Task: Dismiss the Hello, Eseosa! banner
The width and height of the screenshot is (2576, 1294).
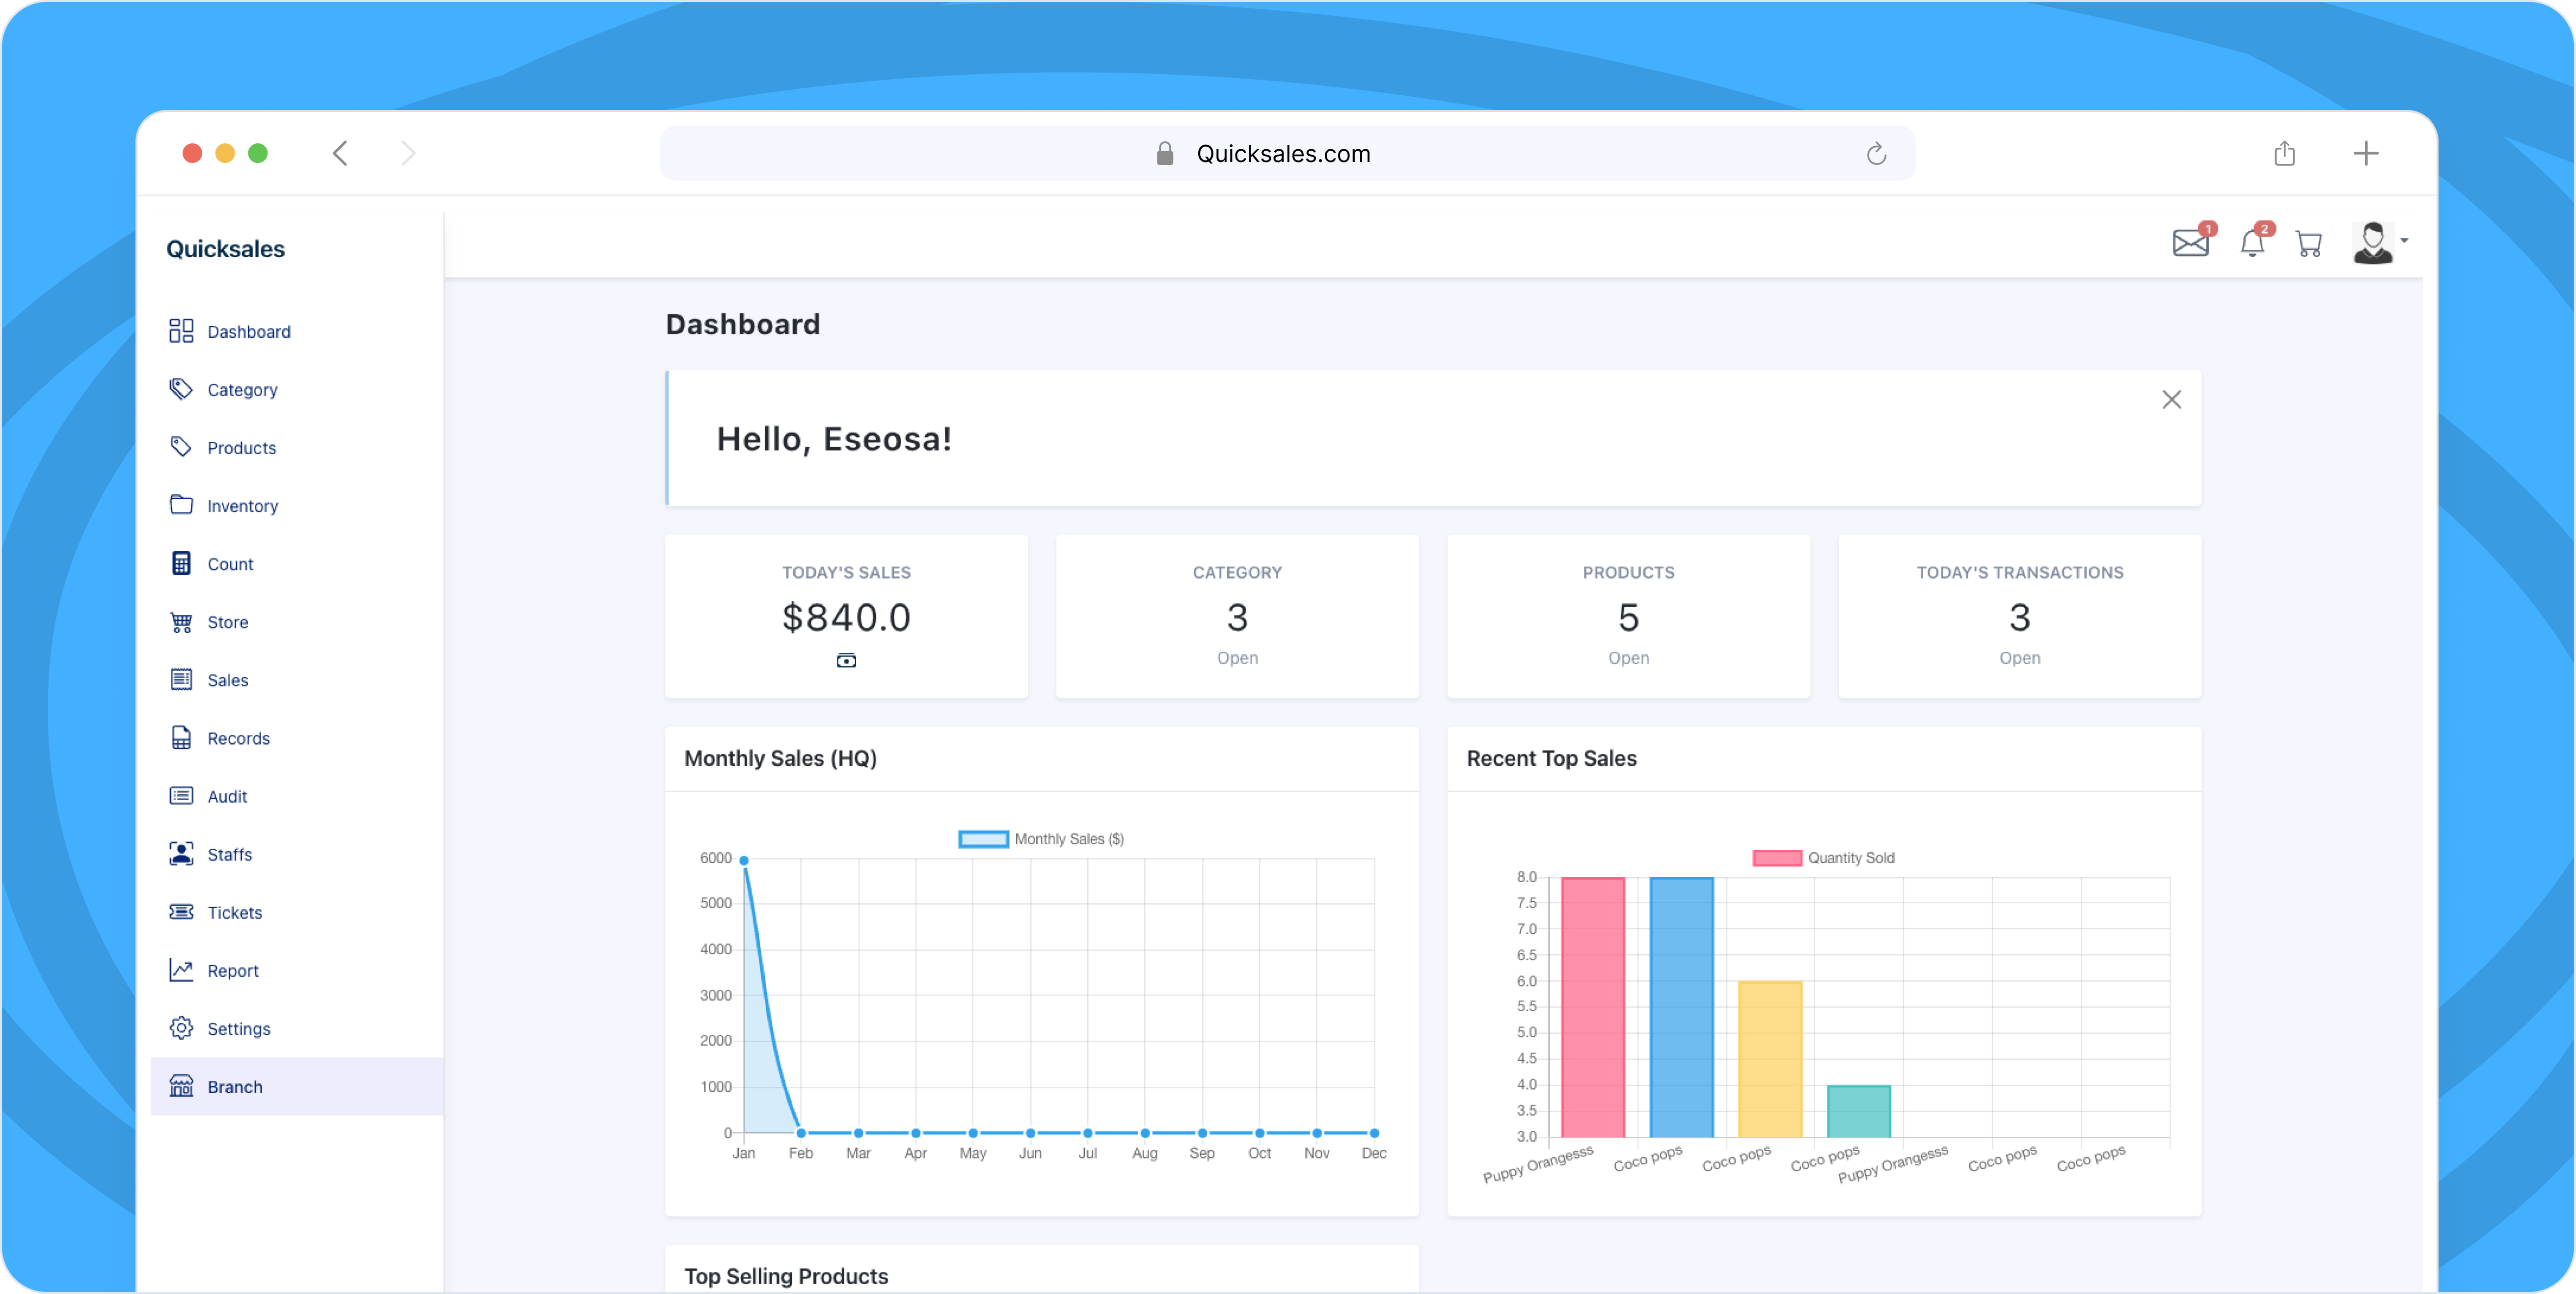Action: point(2171,400)
